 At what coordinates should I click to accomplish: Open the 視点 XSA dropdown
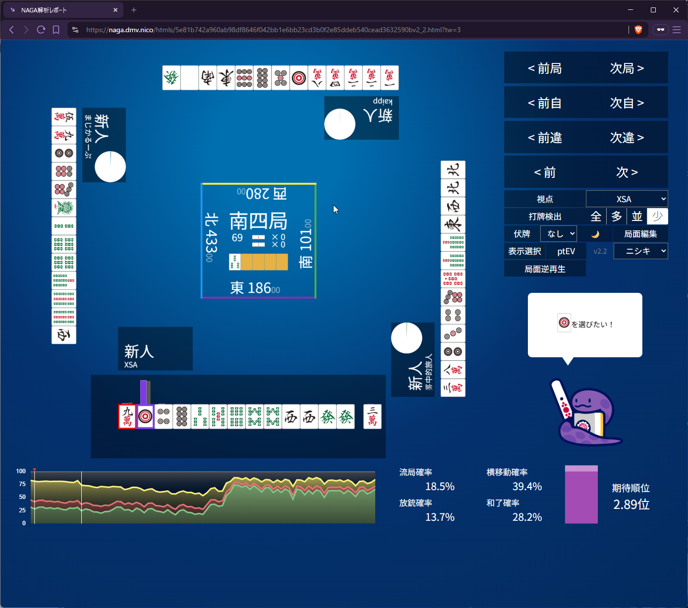627,199
